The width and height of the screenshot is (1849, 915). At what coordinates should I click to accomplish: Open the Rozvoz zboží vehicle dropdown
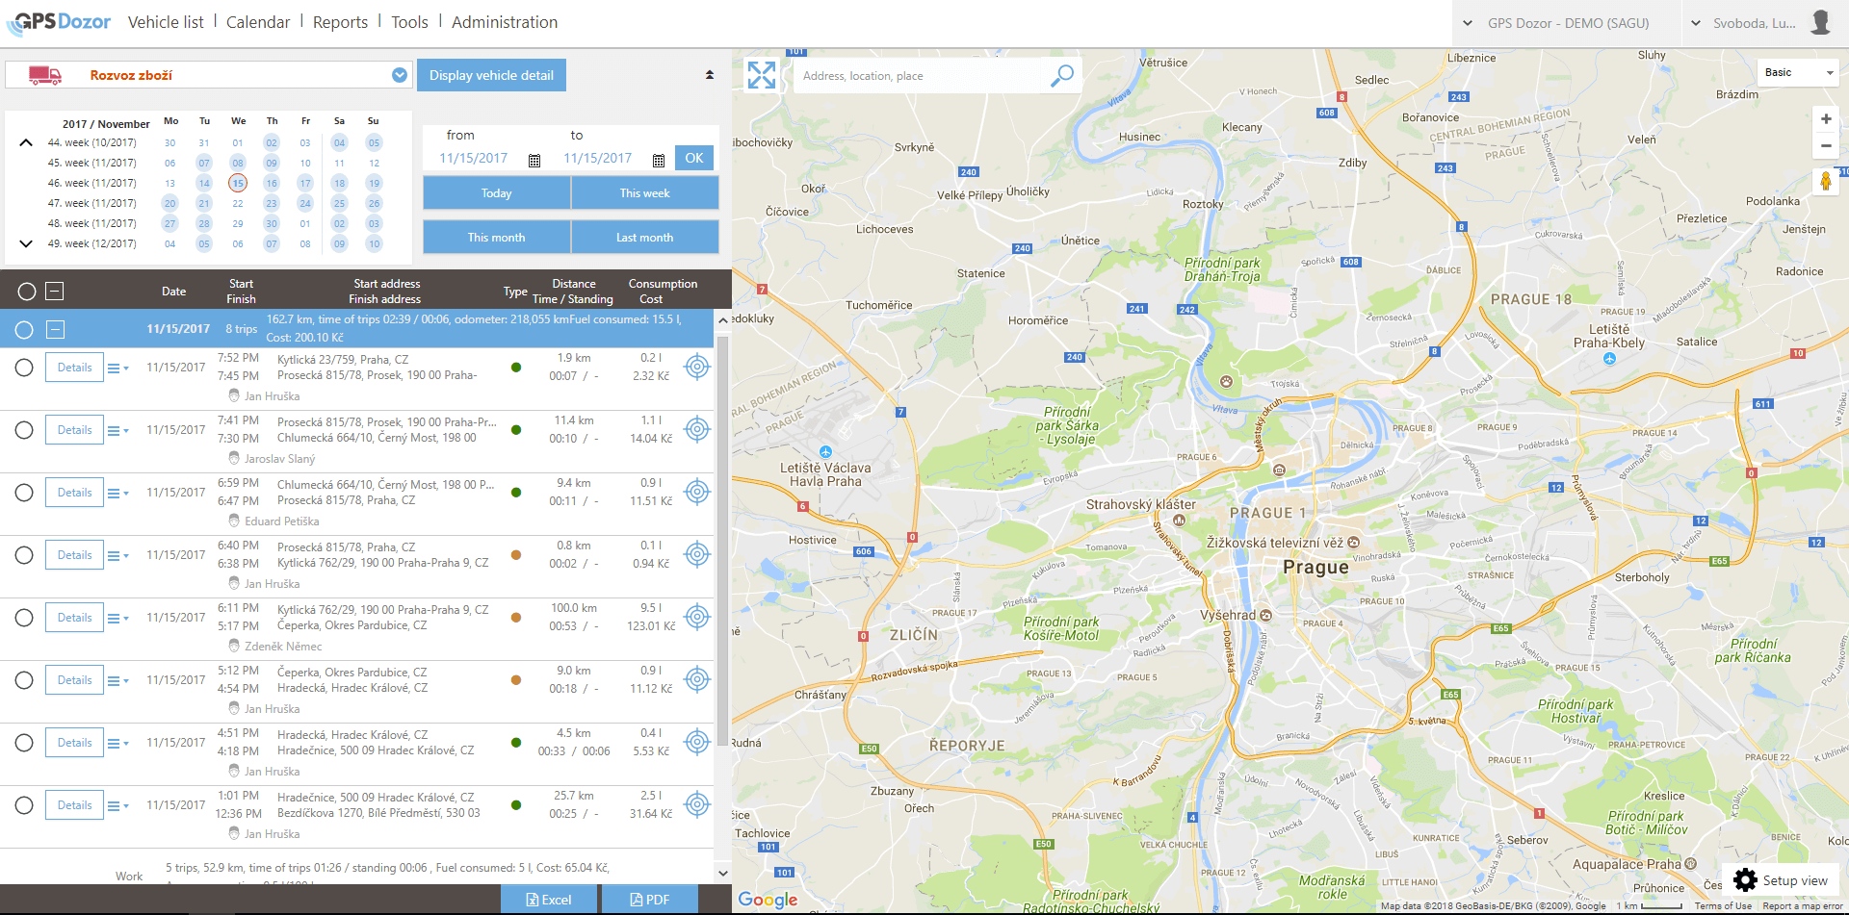tap(400, 75)
